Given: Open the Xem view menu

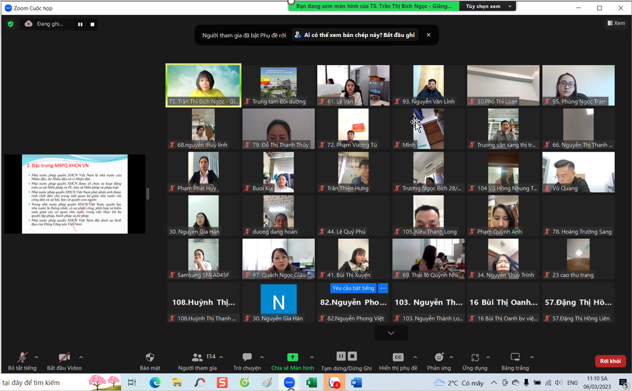Looking at the screenshot, I should 616,23.
